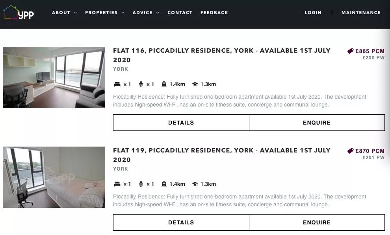This screenshot has width=390, height=235.
Task: Click the graduation cap icon for Flat 119
Action: point(195,184)
